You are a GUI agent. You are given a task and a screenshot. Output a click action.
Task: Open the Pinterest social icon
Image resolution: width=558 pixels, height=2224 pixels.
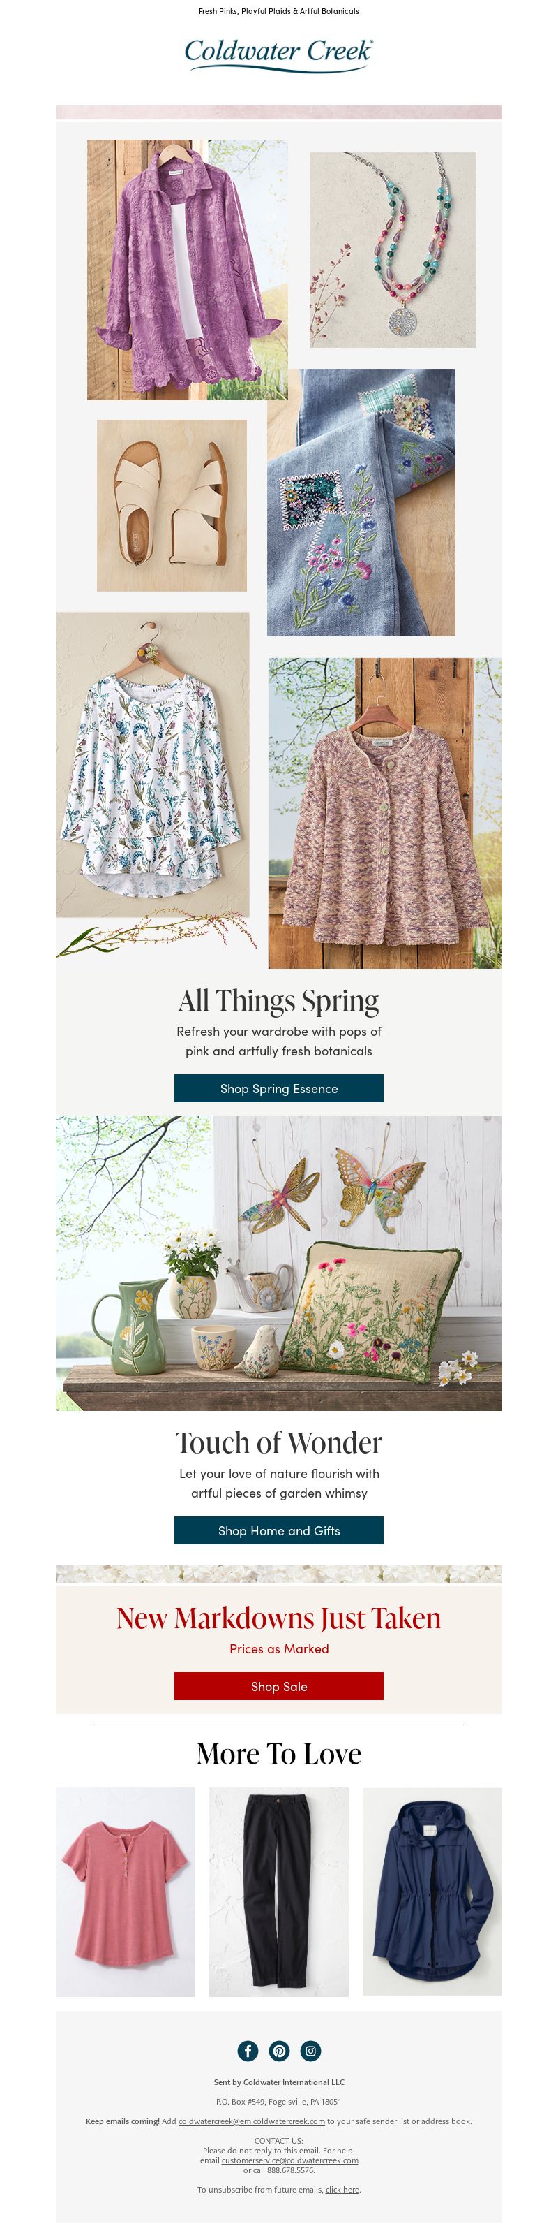click(x=280, y=2051)
